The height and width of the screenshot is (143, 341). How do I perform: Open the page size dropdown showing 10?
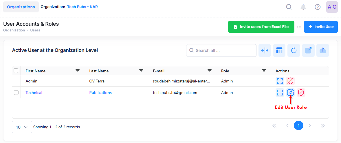coord(22,127)
